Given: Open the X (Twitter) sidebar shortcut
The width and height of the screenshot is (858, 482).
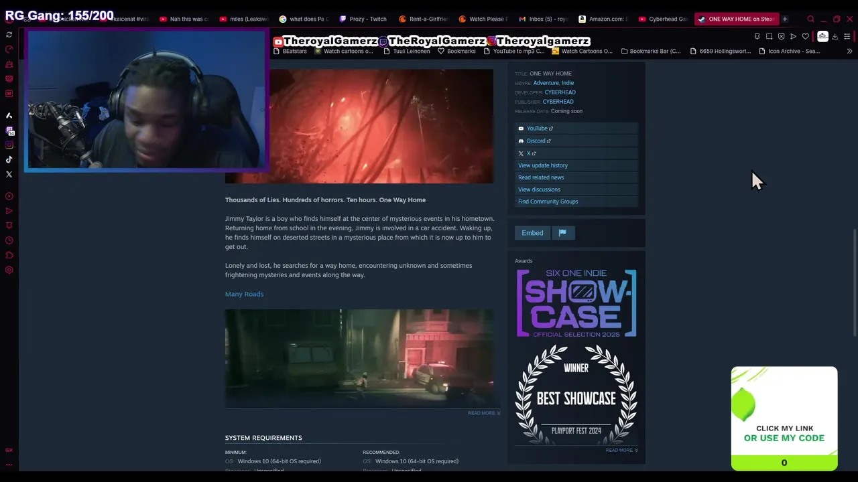Looking at the screenshot, I should click(x=9, y=174).
